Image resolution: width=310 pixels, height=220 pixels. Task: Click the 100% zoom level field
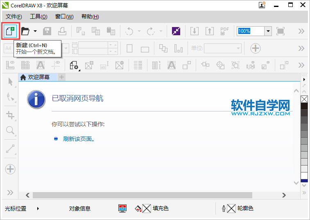251,31
